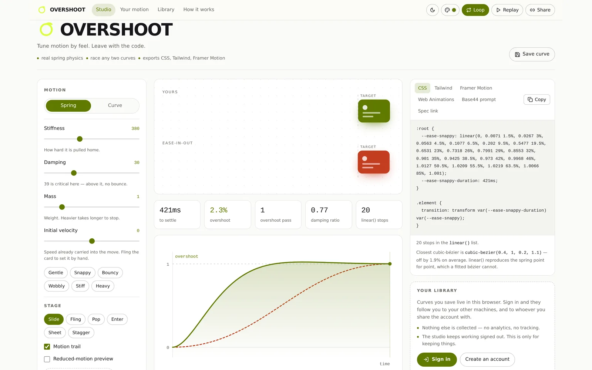Switch to the Studio tab
This screenshot has width=592, height=370.
pyautogui.click(x=104, y=10)
